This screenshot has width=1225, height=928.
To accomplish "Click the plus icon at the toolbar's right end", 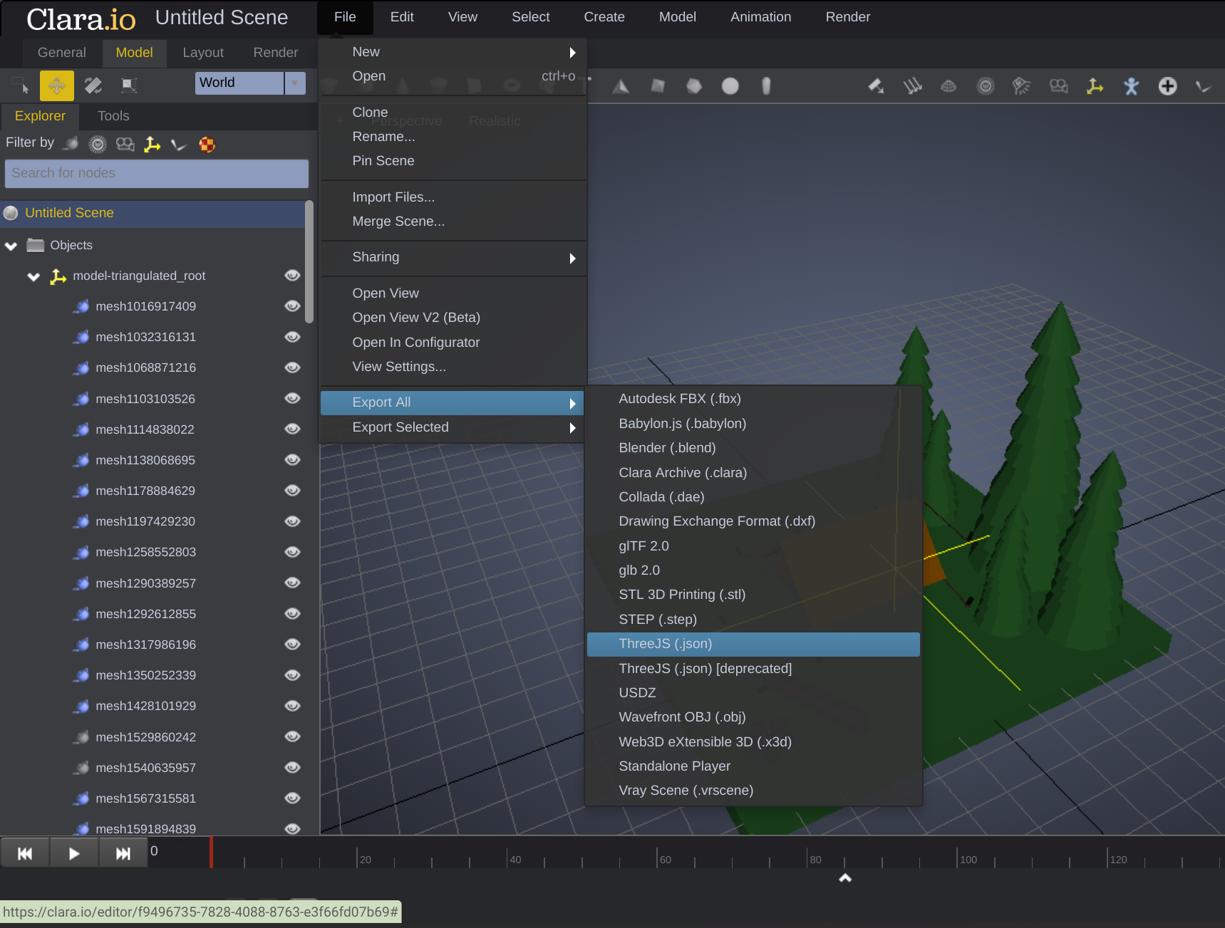I will (1169, 86).
